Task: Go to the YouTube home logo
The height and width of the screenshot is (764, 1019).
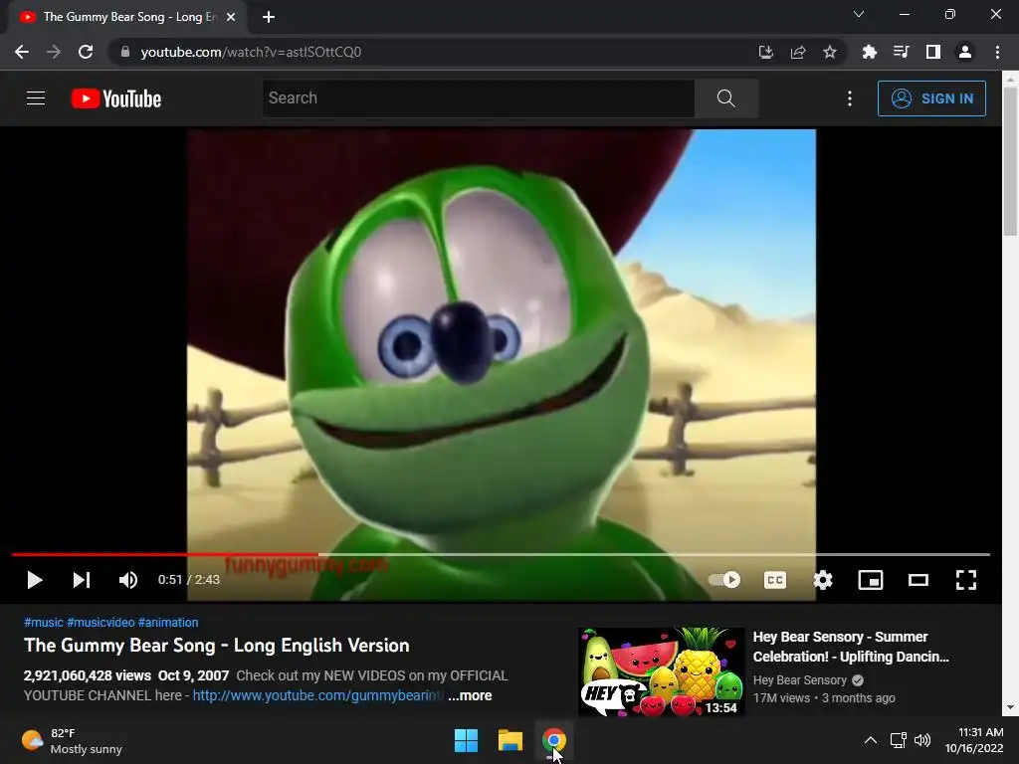Action: pos(116,98)
